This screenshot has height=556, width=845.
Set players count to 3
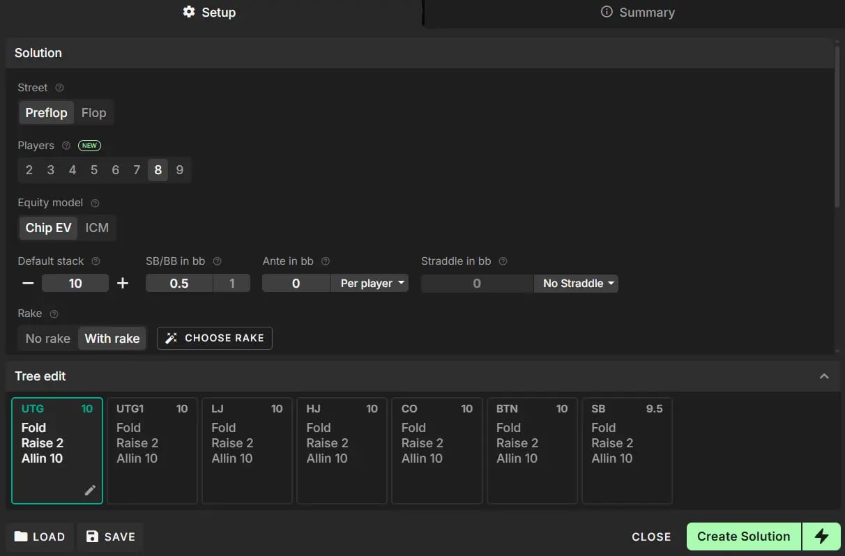(x=51, y=170)
